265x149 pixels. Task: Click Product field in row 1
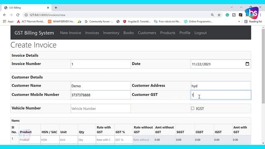pos(30,140)
